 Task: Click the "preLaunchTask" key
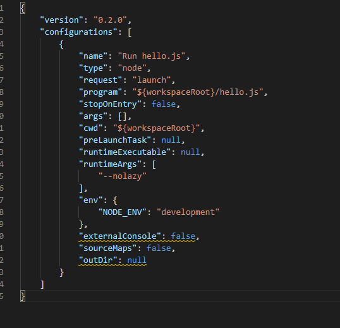(x=115, y=140)
